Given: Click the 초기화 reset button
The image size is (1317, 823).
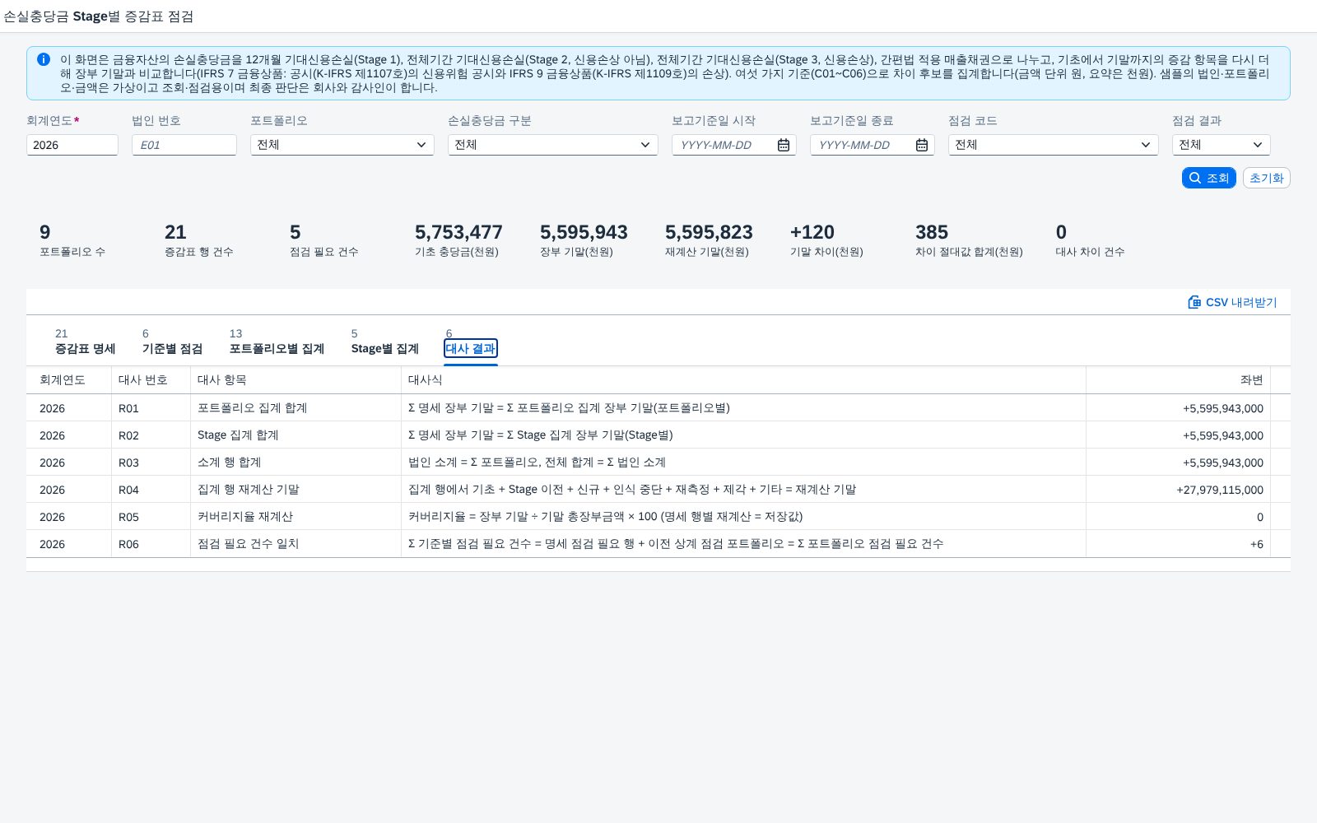Looking at the screenshot, I should point(1266,178).
